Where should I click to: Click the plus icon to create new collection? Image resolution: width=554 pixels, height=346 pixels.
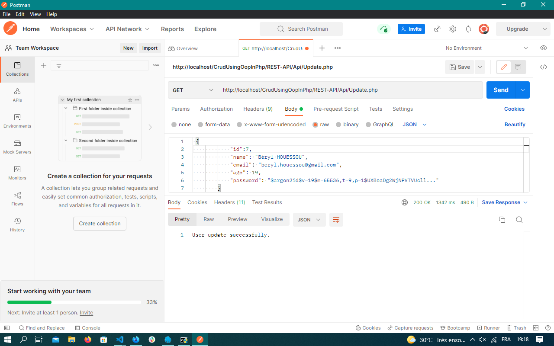(44, 65)
